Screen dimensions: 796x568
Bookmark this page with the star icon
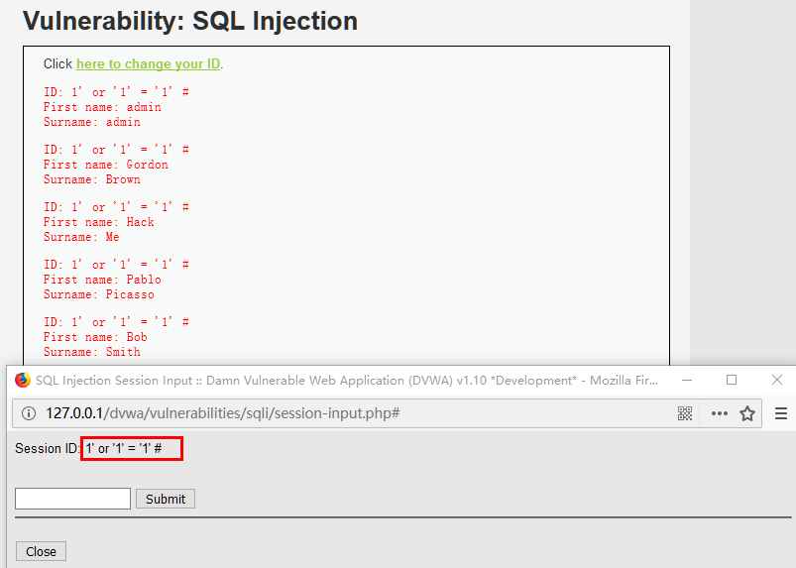tap(747, 413)
